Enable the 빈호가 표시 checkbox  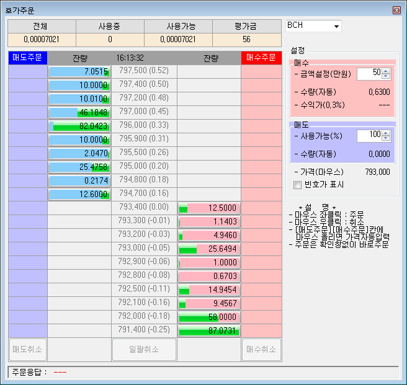point(297,185)
